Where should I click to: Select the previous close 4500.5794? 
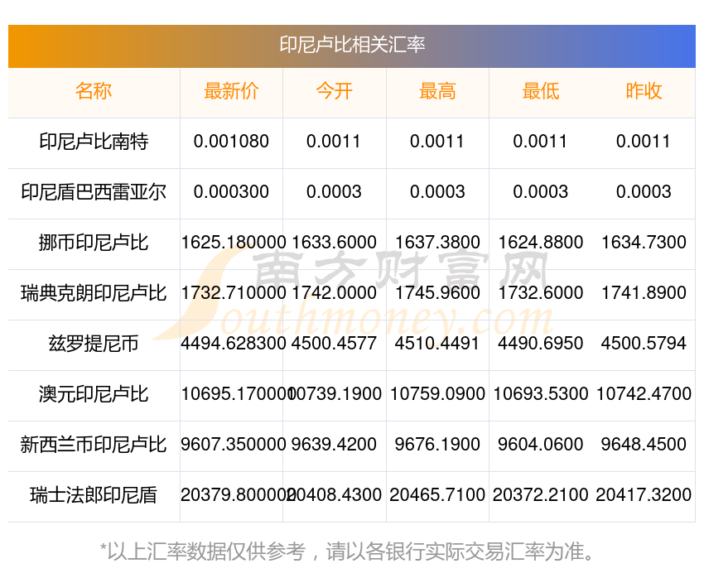pyautogui.click(x=644, y=344)
